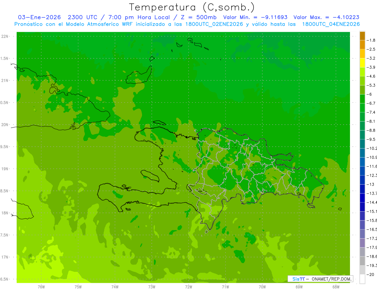Click the -13 colorbar value
Viewport: 377px width, 291px height.
[371, 184]
